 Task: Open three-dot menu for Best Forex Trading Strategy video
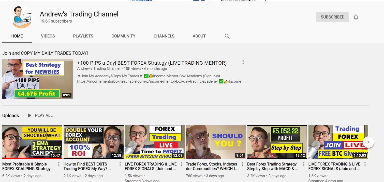point(304,164)
